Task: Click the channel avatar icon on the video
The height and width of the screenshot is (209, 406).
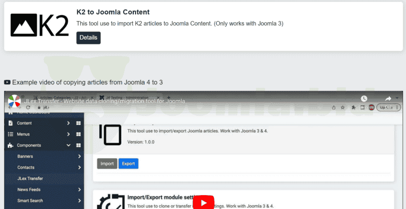Action: tap(14, 101)
